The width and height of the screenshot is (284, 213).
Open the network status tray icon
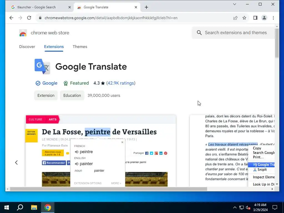point(242,207)
